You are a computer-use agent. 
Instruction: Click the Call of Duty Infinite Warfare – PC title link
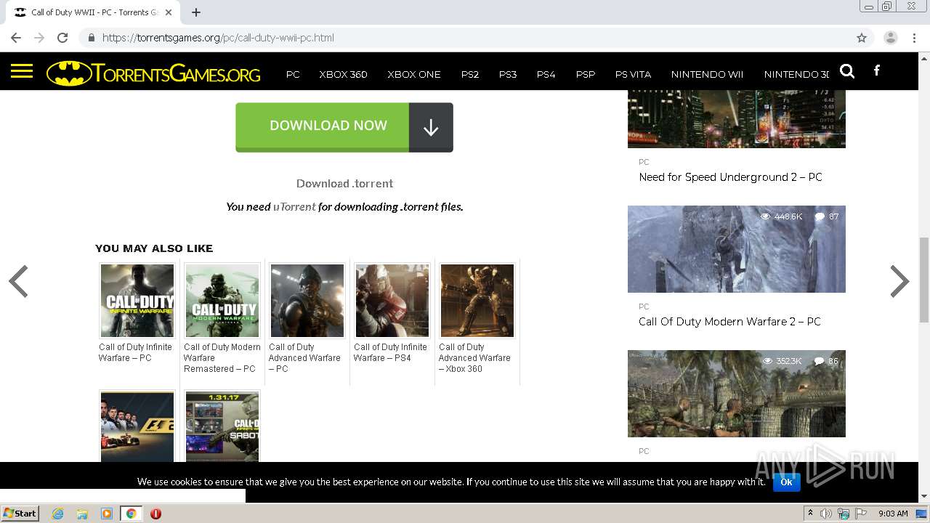(x=135, y=352)
